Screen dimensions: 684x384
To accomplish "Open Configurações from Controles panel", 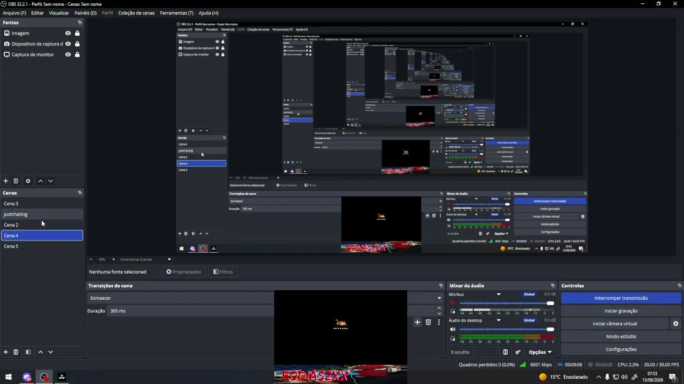I will [x=621, y=349].
